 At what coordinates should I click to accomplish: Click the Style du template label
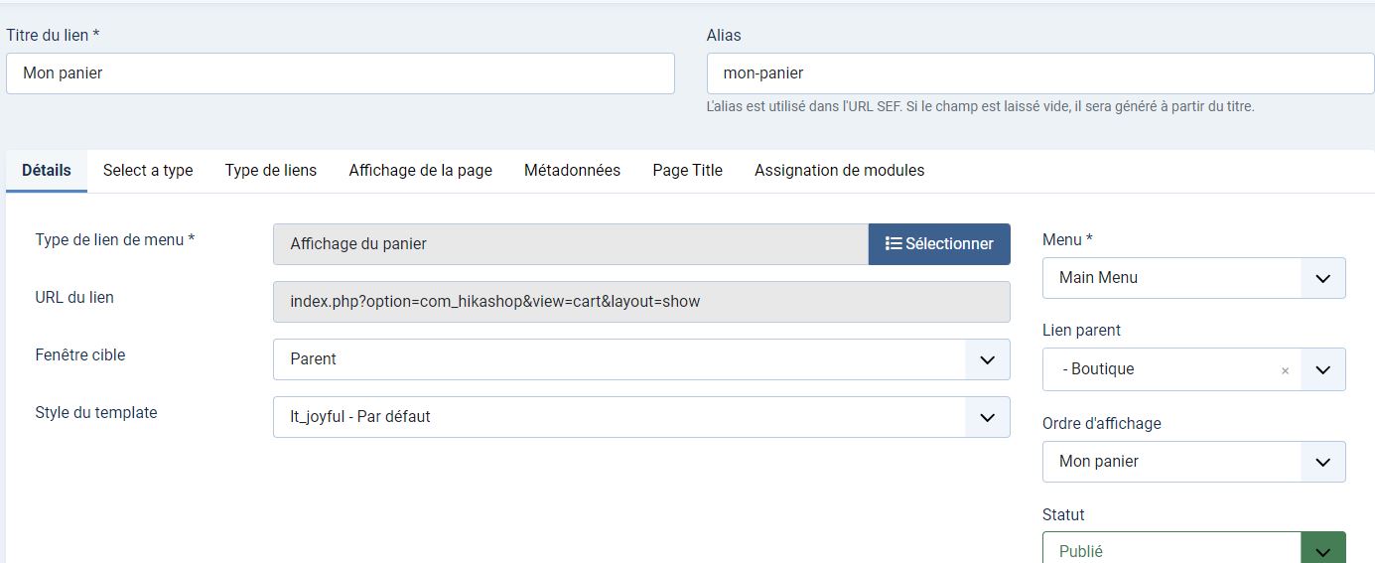click(x=96, y=412)
